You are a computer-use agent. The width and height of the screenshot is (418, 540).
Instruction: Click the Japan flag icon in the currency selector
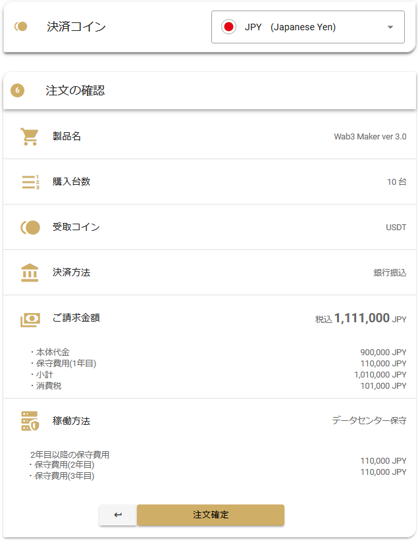coord(228,27)
